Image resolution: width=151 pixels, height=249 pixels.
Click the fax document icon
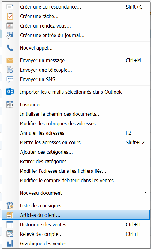[x=10, y=70]
